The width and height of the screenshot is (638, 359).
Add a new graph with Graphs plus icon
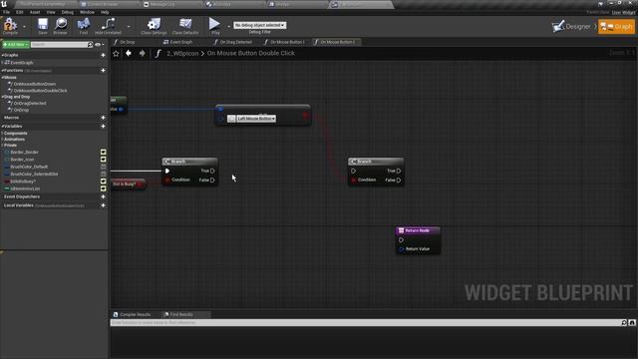click(x=103, y=55)
